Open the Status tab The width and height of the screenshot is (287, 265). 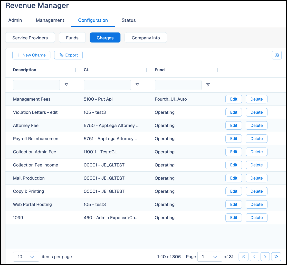[129, 20]
